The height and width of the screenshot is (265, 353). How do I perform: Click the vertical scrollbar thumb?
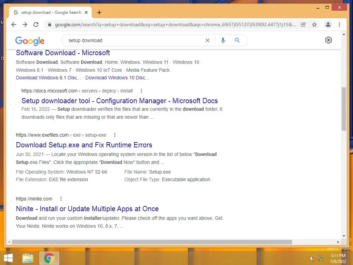coord(344,109)
